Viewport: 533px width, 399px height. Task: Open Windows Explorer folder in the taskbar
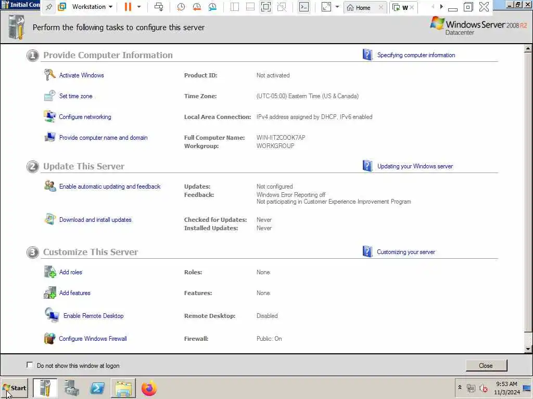point(123,388)
